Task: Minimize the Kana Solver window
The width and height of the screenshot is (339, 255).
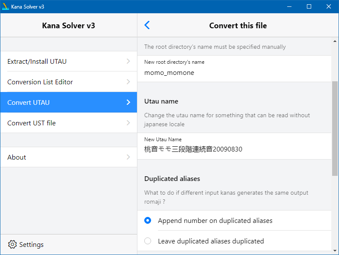Action: click(x=289, y=6)
